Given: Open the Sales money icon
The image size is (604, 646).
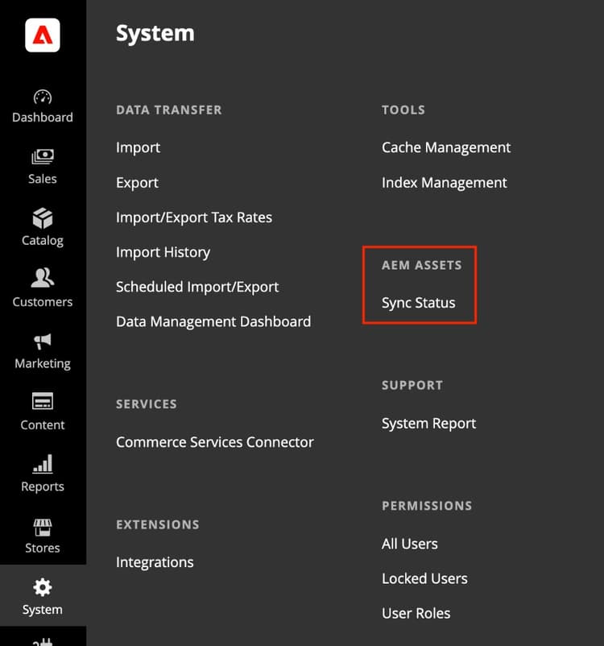Looking at the screenshot, I should pos(43,157).
